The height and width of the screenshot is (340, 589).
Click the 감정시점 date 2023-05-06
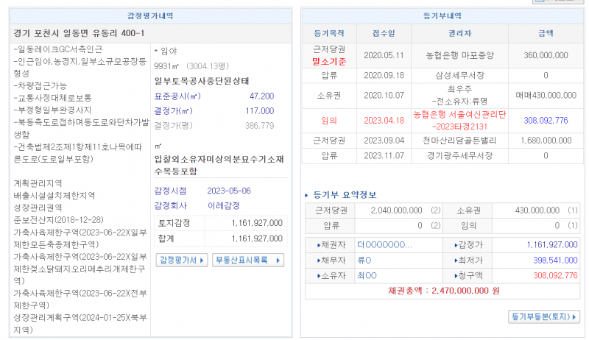229,190
